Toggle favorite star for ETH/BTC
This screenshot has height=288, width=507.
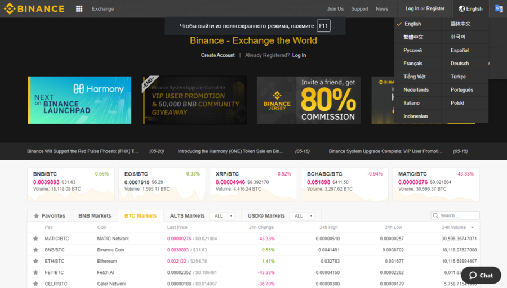pyautogui.click(x=36, y=261)
